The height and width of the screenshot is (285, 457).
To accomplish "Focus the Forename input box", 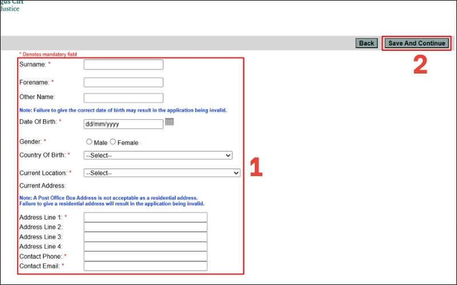I will click(x=123, y=83).
